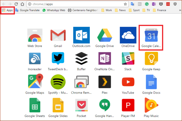Open the Spotify music app

58,84
